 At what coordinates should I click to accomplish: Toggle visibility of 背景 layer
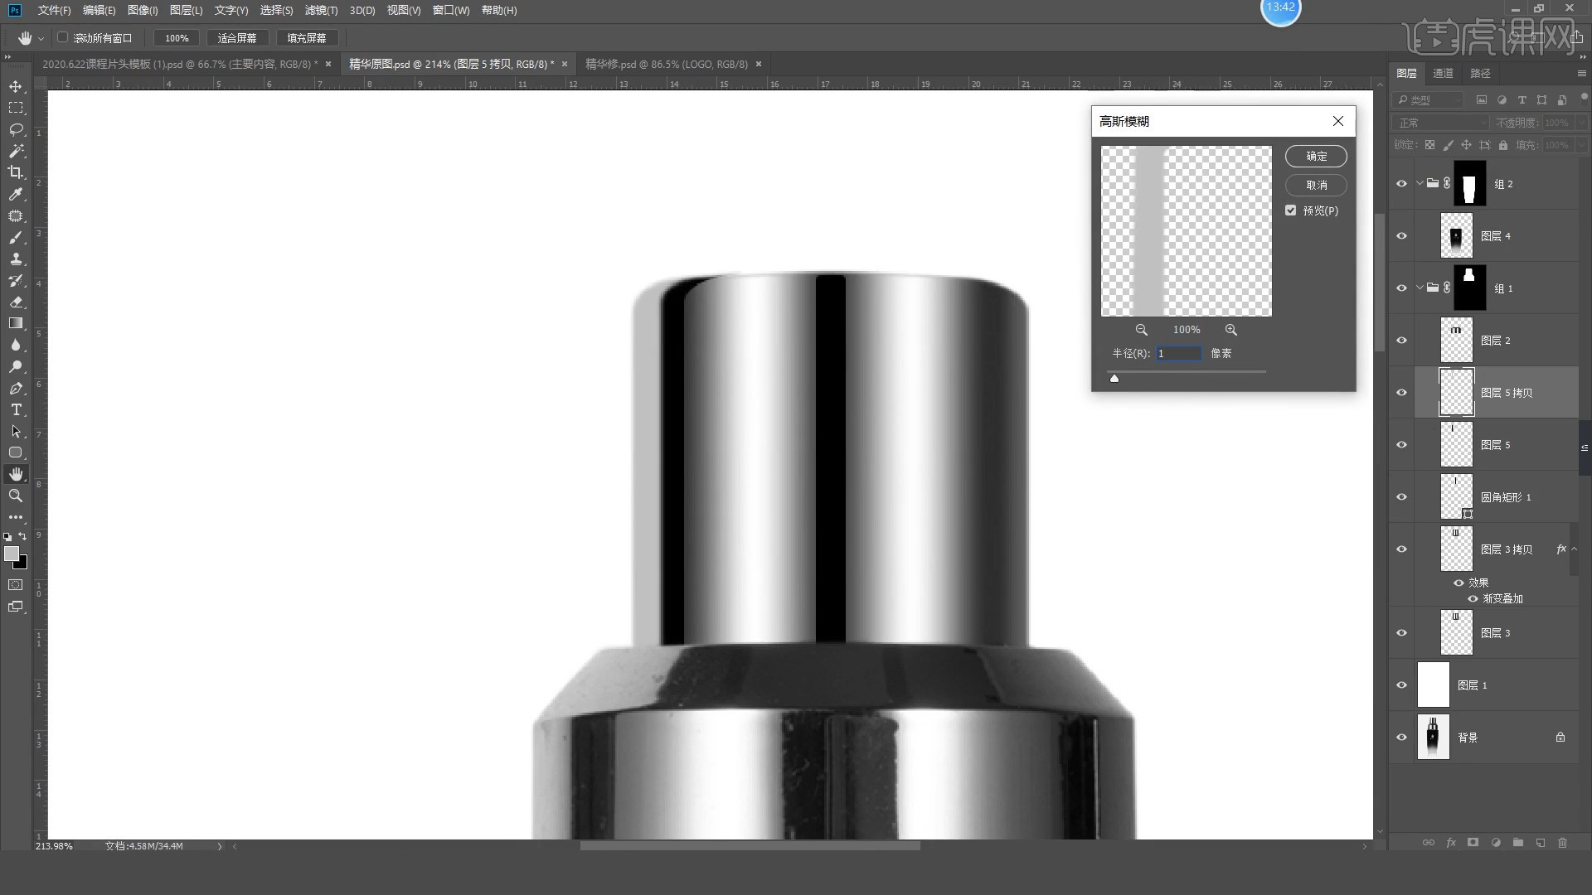tap(1402, 737)
